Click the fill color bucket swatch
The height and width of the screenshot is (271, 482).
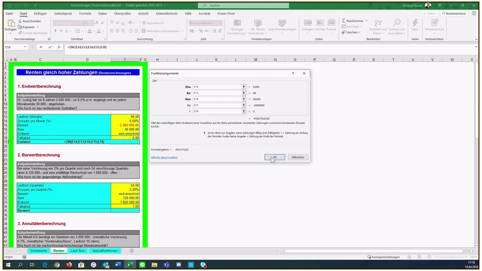pos(89,31)
